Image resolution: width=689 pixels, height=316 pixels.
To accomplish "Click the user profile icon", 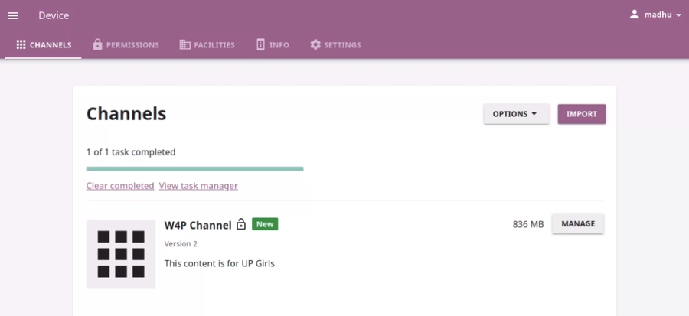I will click(635, 15).
